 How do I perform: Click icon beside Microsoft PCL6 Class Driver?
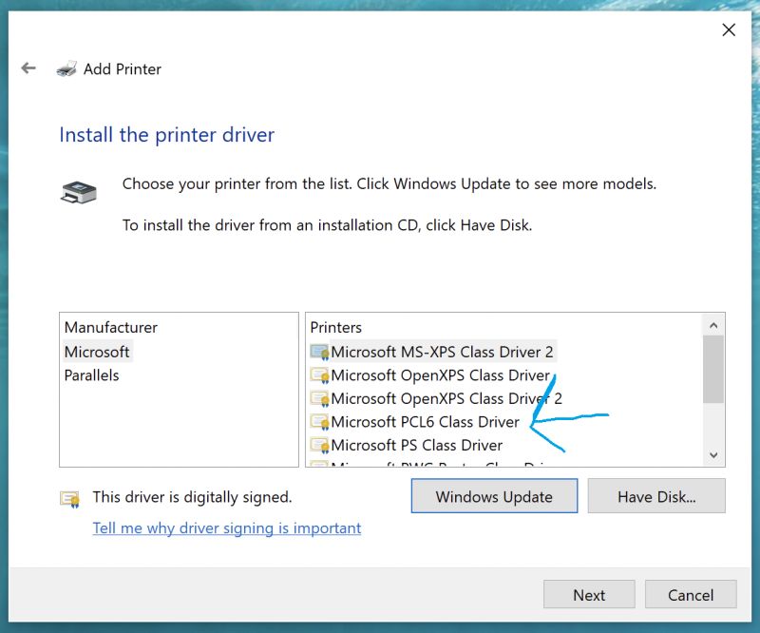(x=320, y=422)
